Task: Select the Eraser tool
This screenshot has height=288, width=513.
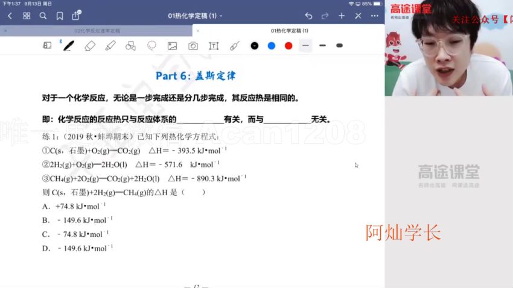Action: 90,45
